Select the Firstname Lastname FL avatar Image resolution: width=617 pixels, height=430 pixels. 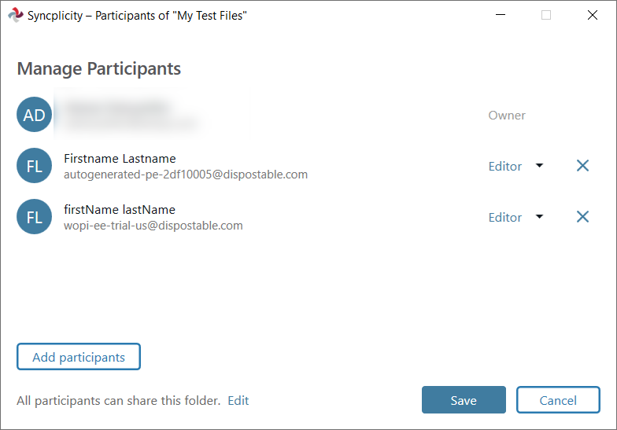(35, 165)
